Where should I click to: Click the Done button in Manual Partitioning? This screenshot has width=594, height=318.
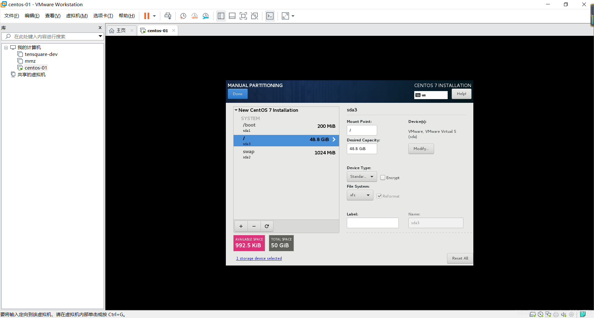(x=238, y=94)
